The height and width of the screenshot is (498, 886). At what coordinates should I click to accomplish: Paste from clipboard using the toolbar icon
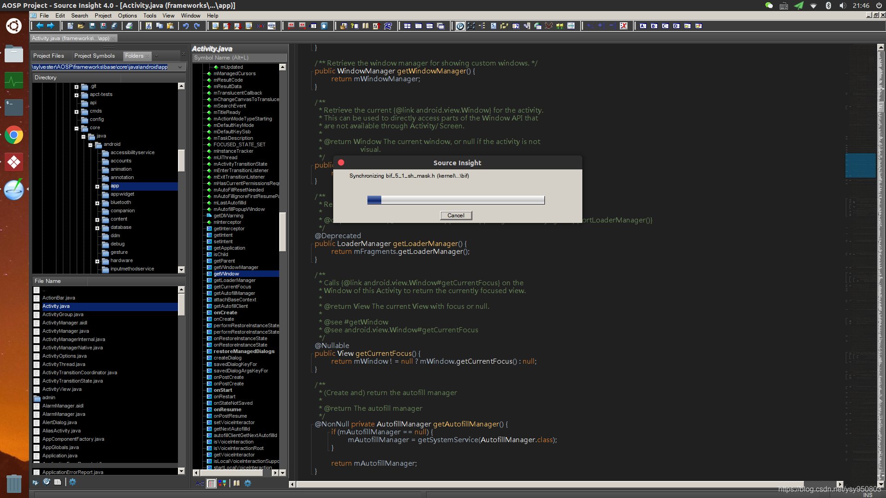tap(170, 26)
